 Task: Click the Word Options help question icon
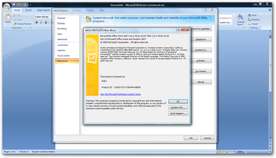click(x=205, y=10)
